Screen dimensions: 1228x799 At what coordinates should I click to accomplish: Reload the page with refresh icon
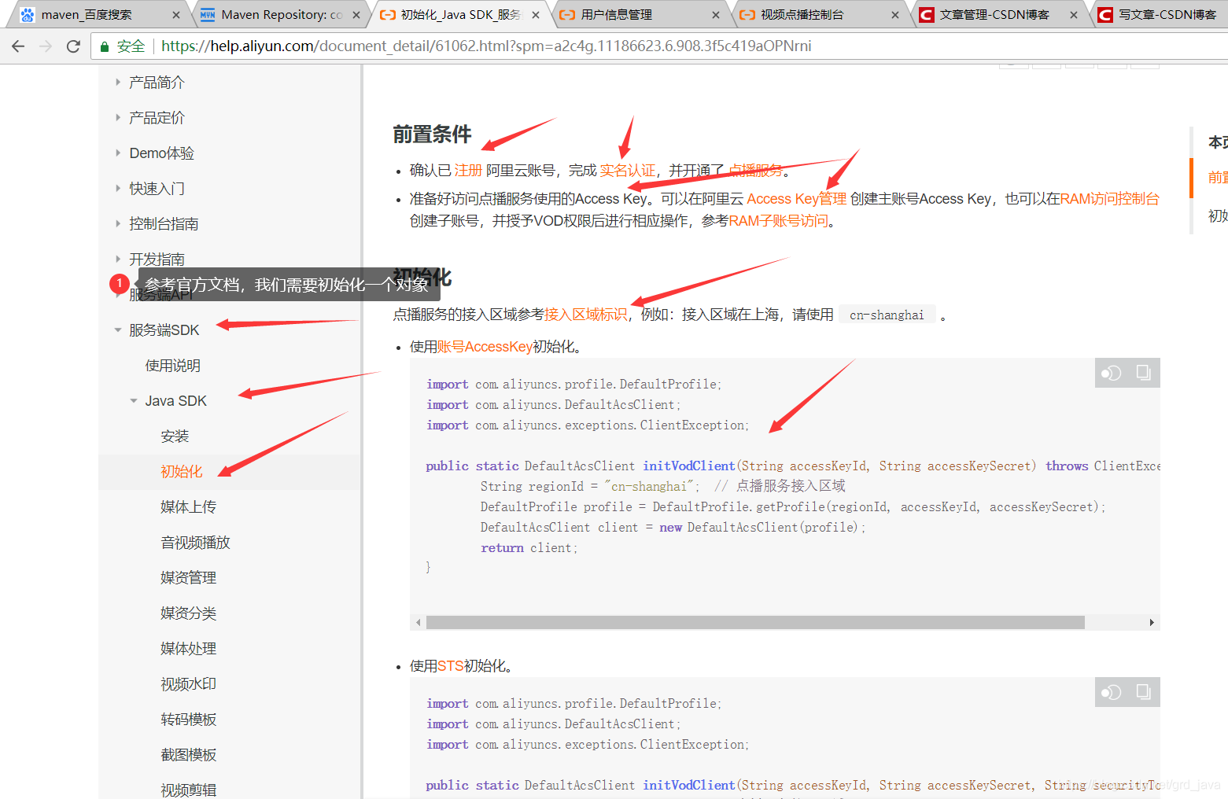click(x=73, y=46)
